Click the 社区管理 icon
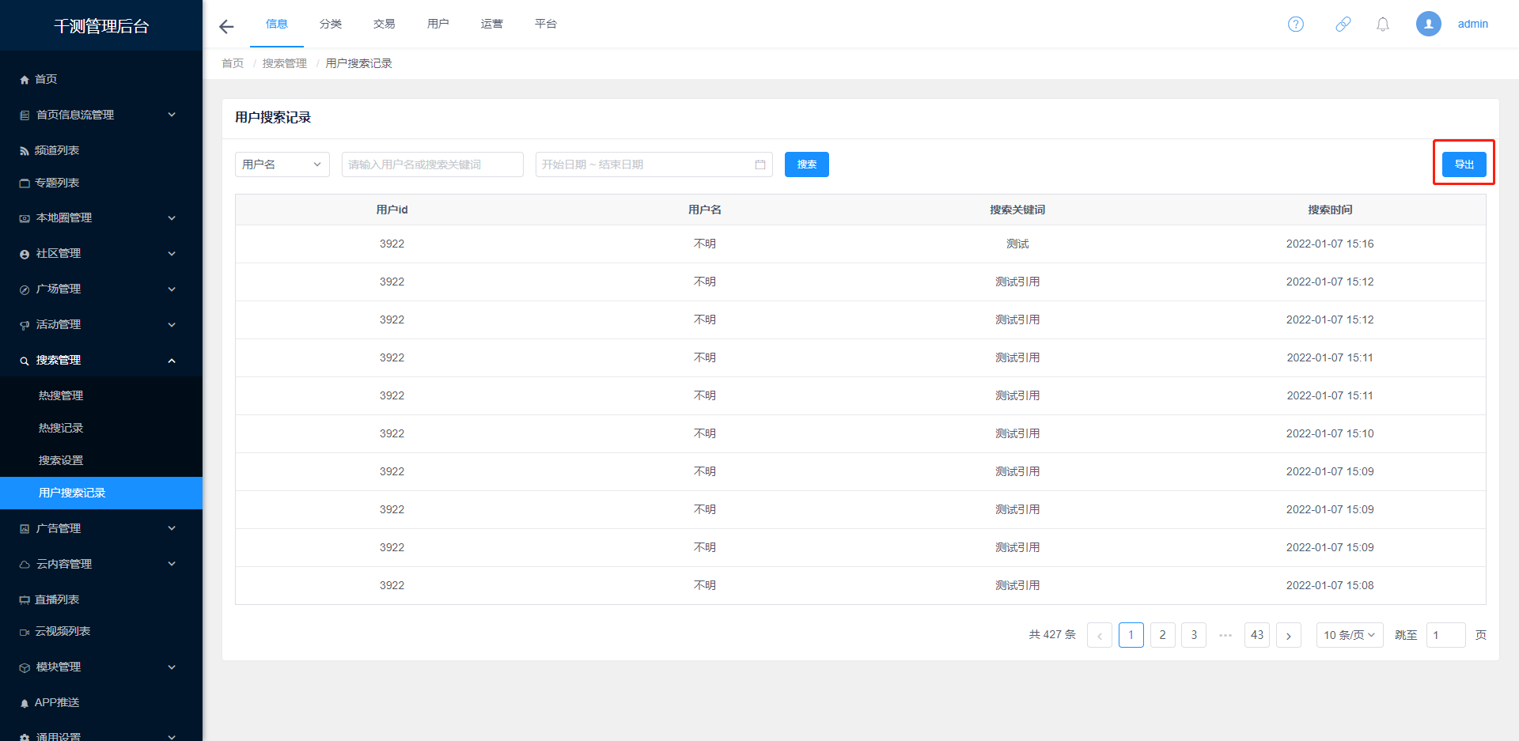1519x741 pixels. click(x=25, y=254)
